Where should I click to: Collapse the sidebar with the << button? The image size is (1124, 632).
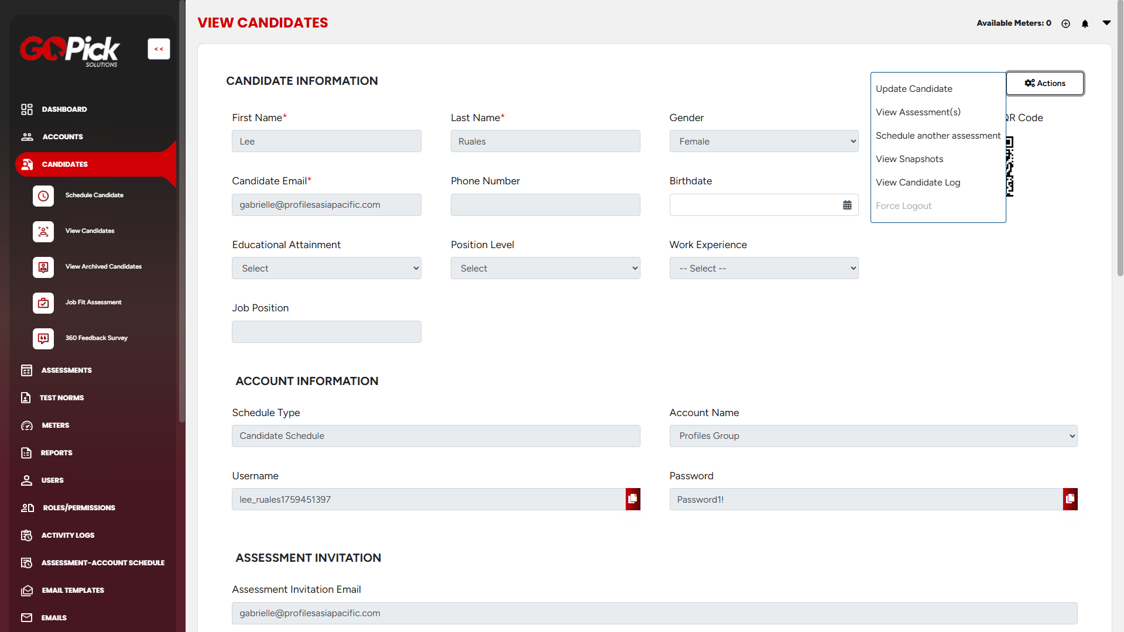pos(159,49)
